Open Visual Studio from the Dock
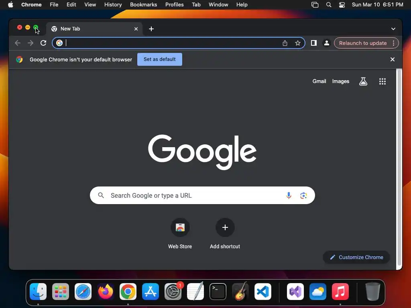411x308 pixels. (x=295, y=292)
